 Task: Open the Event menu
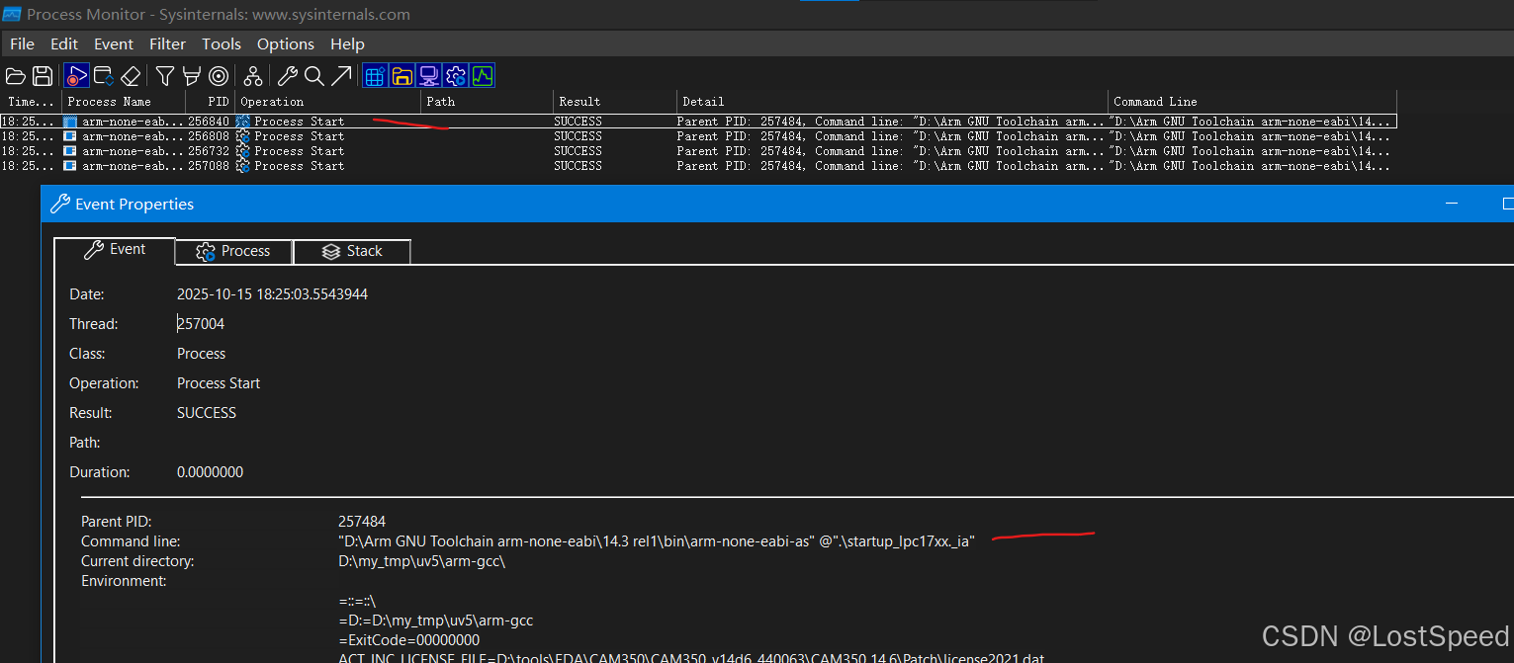click(114, 43)
